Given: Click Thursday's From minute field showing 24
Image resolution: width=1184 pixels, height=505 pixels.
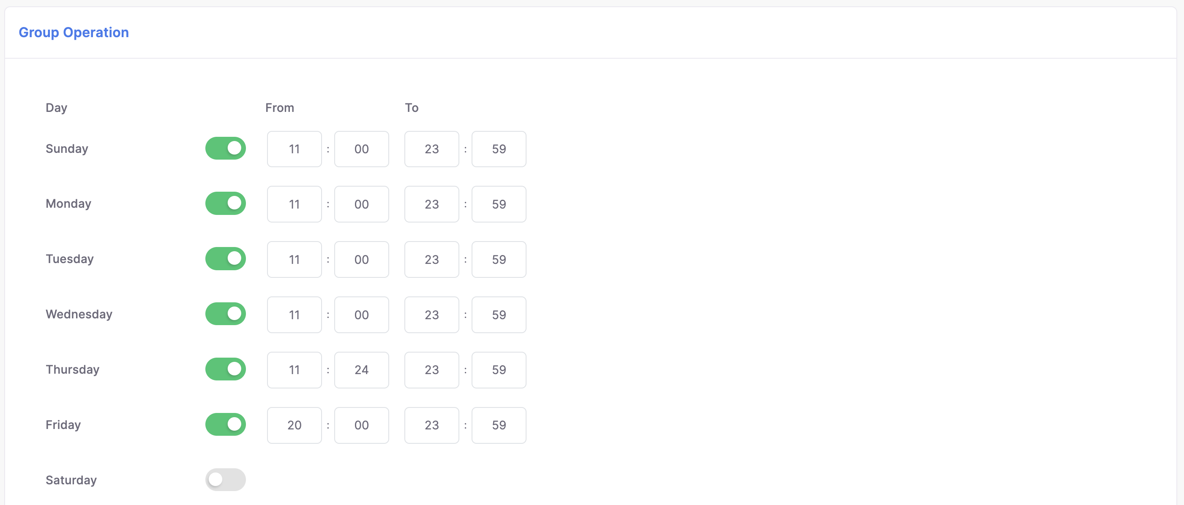Looking at the screenshot, I should [361, 370].
